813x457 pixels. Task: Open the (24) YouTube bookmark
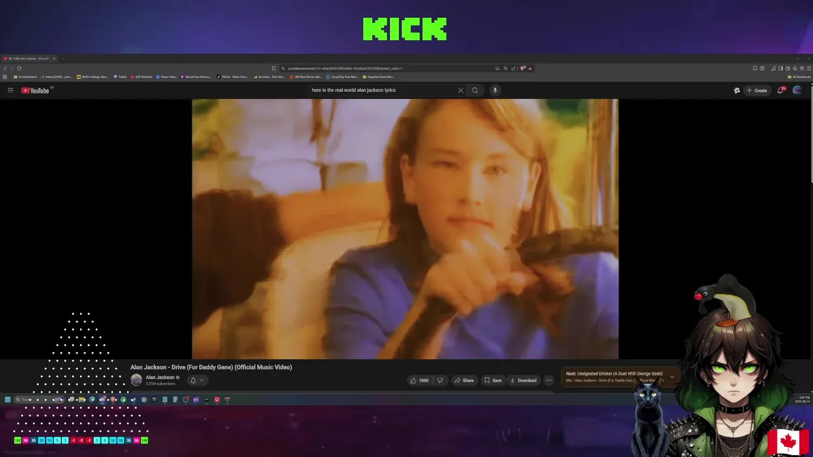click(142, 77)
